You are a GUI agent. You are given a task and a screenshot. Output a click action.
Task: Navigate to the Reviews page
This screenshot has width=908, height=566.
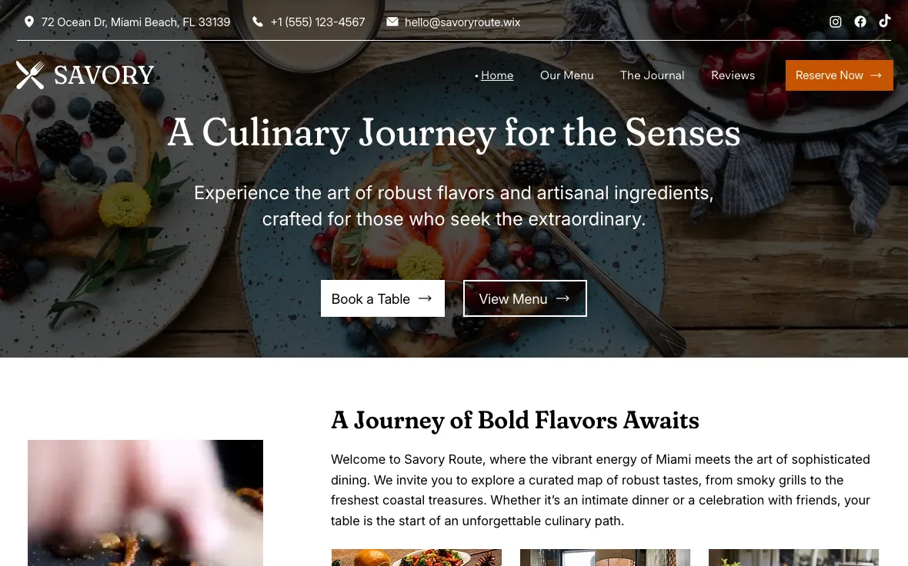[733, 75]
